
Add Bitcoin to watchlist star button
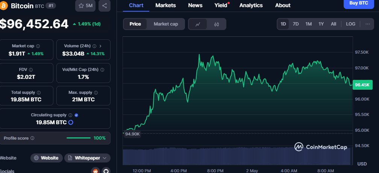coord(85,6)
